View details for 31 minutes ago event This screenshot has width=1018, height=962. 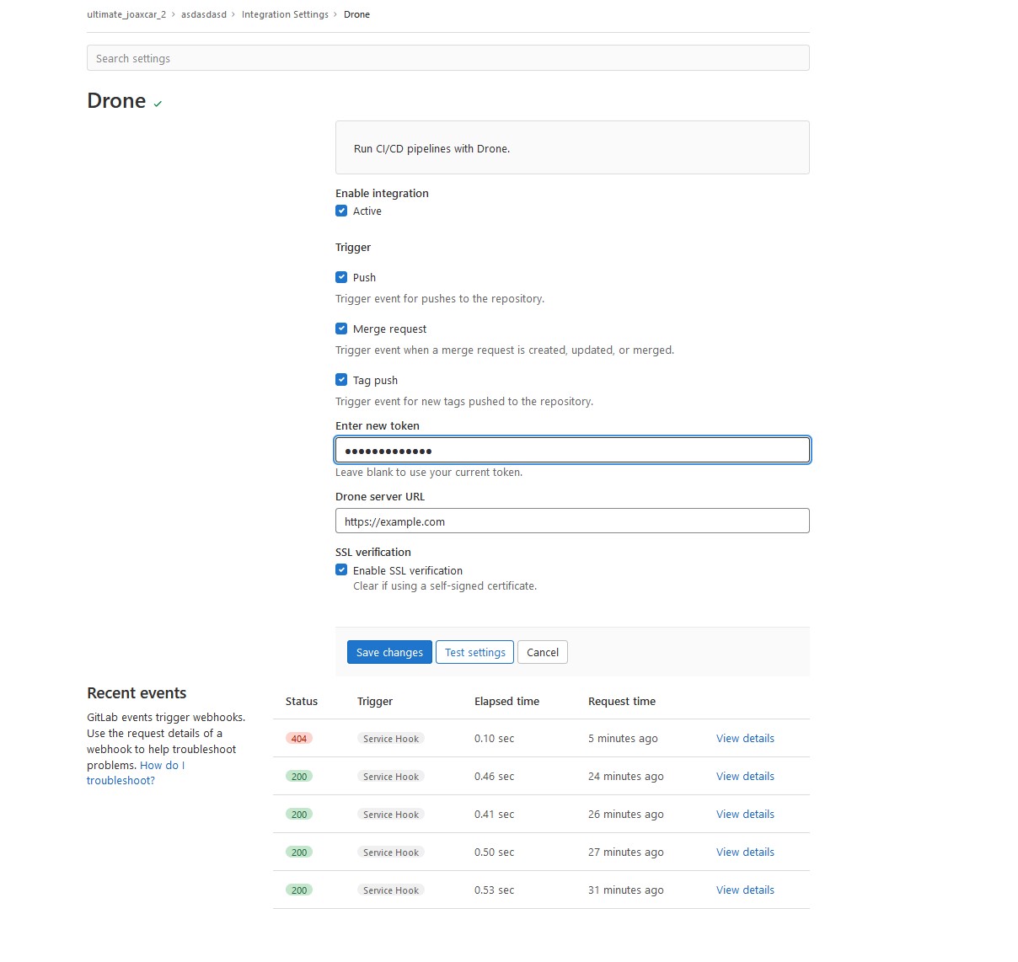click(745, 890)
